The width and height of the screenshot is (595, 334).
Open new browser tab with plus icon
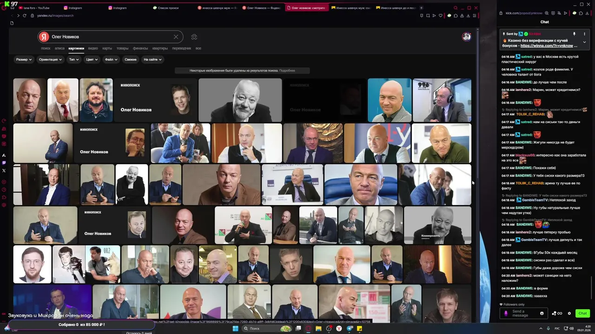(421, 8)
